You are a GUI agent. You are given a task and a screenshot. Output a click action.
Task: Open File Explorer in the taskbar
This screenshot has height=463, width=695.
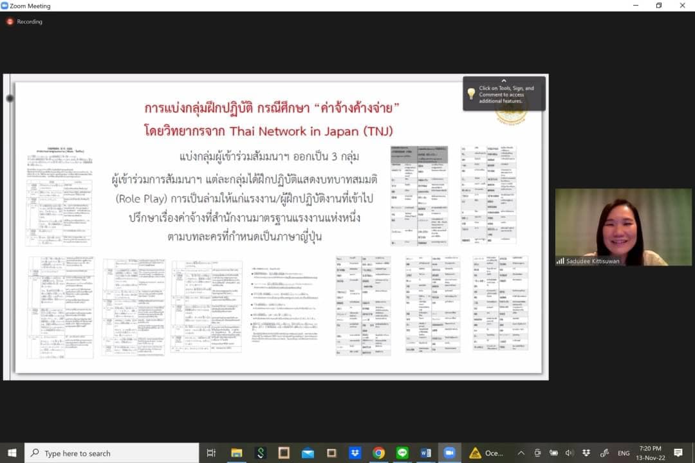click(x=237, y=453)
